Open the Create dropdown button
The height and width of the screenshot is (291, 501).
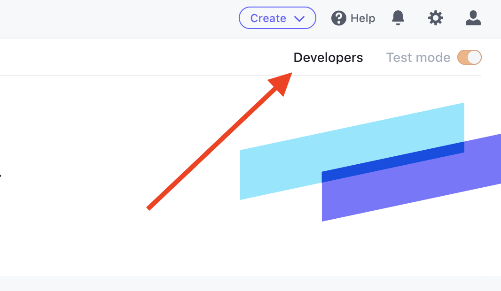(277, 18)
